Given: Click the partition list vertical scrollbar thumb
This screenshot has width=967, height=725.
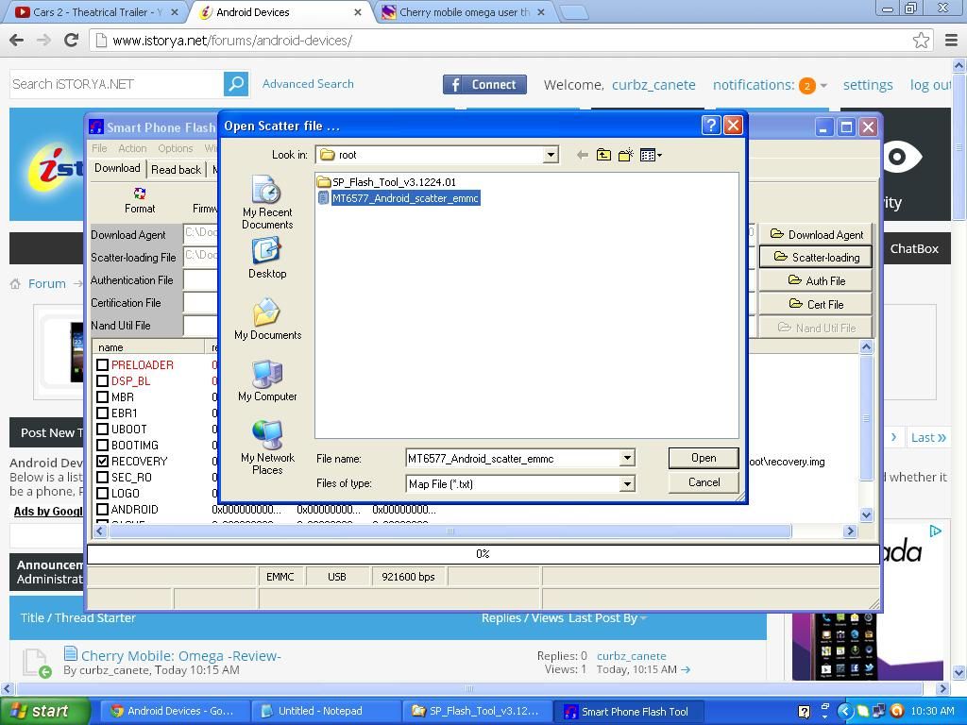Looking at the screenshot, I should pyautogui.click(x=866, y=418).
